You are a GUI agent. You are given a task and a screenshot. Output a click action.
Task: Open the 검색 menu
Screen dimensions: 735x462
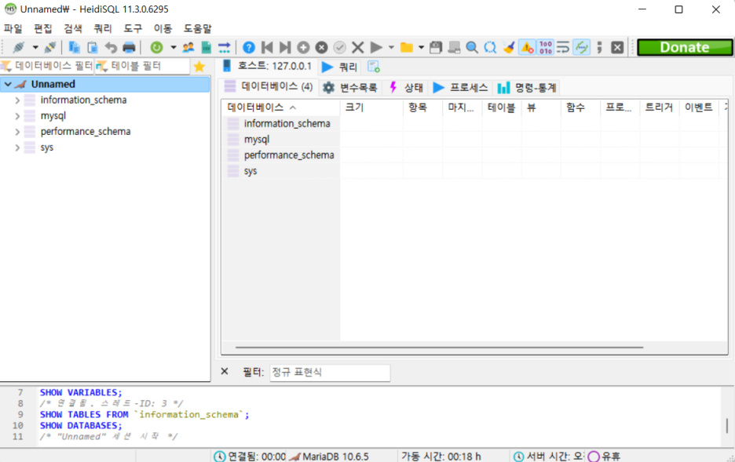pos(73,28)
